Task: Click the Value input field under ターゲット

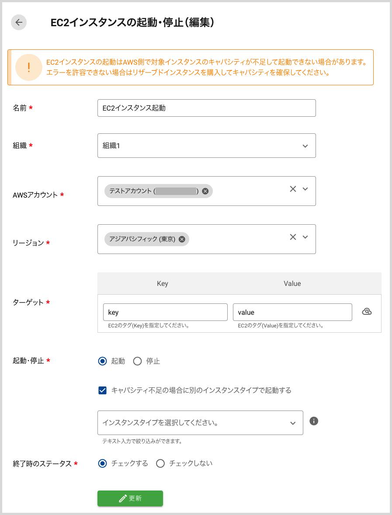Action: pyautogui.click(x=292, y=312)
